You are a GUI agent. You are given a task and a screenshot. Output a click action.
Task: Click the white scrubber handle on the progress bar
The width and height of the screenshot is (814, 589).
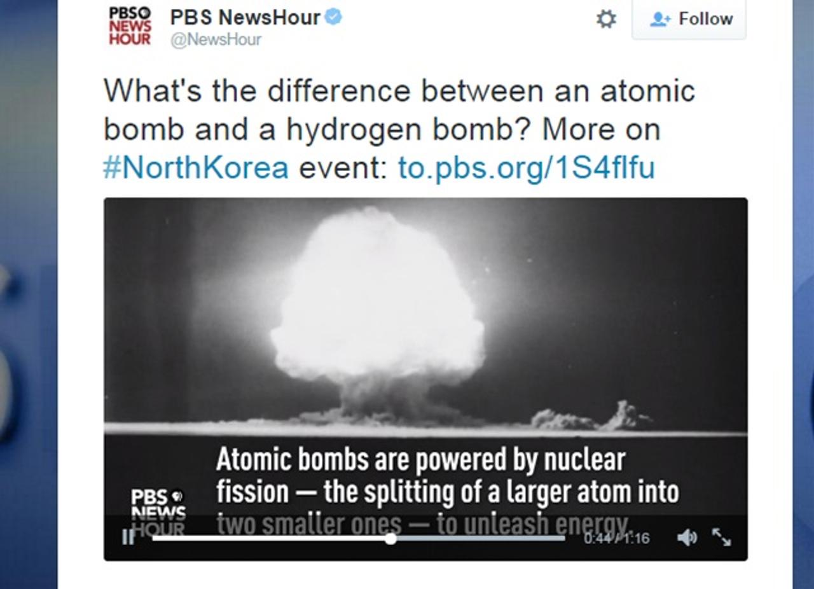390,538
